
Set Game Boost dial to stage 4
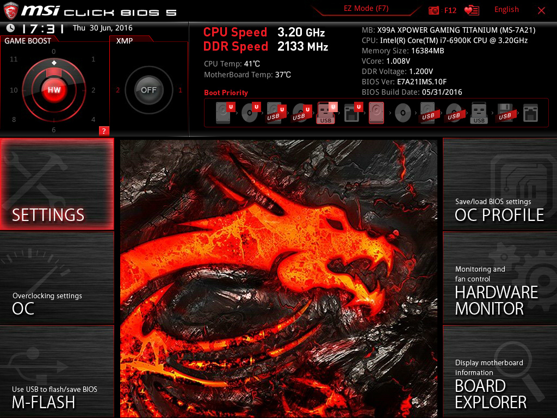coord(93,119)
